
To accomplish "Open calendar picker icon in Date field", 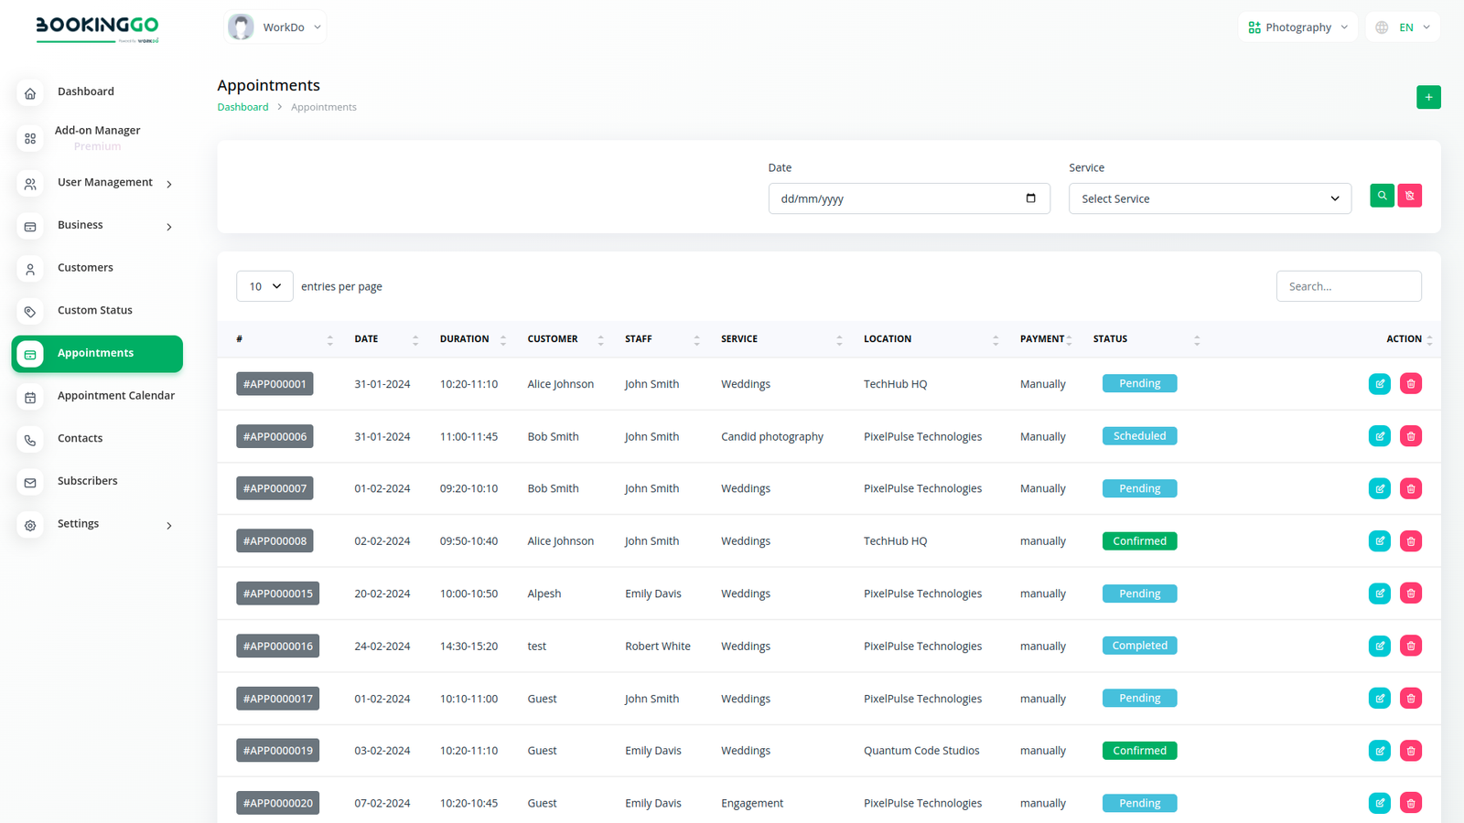I will (1030, 198).
